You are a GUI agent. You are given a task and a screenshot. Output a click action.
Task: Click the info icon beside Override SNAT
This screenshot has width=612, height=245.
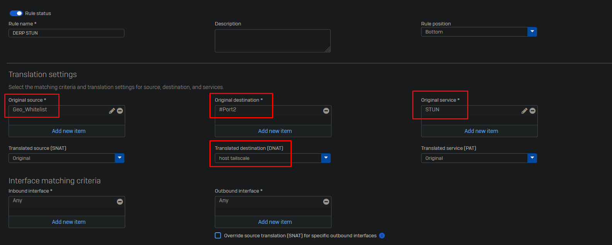(382, 236)
